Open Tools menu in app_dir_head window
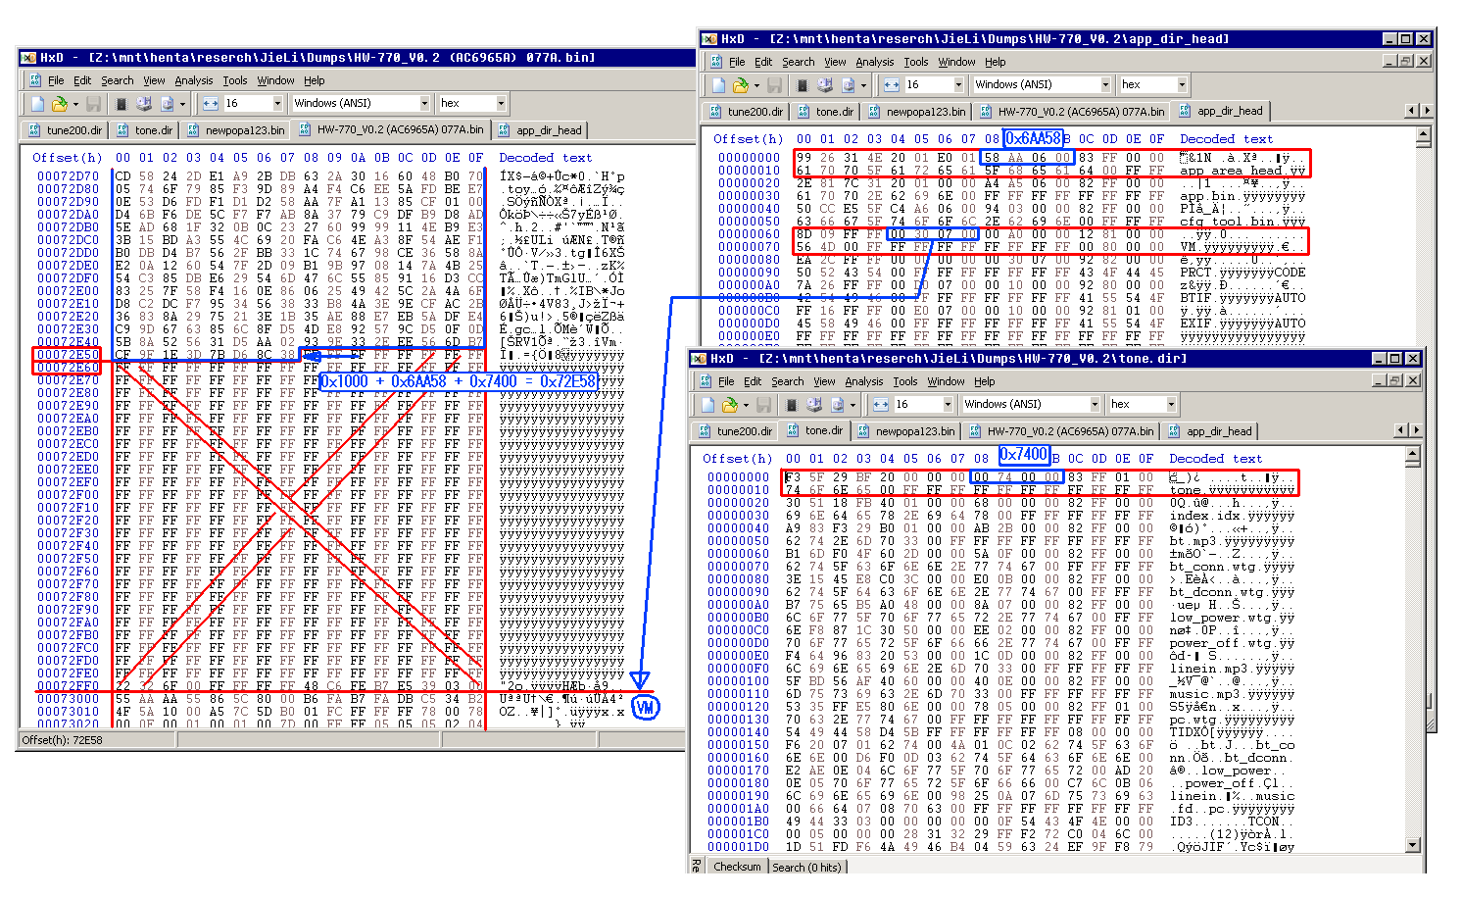1461x897 pixels. 915,62
